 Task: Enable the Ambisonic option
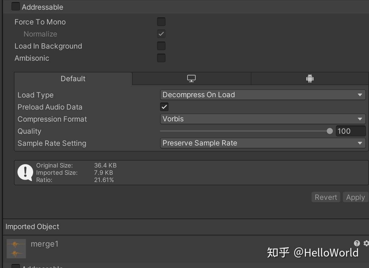(161, 58)
